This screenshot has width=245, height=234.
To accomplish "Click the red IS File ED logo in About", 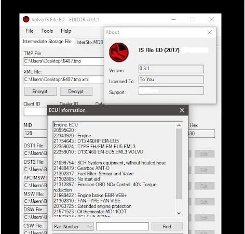I will [x=119, y=53].
